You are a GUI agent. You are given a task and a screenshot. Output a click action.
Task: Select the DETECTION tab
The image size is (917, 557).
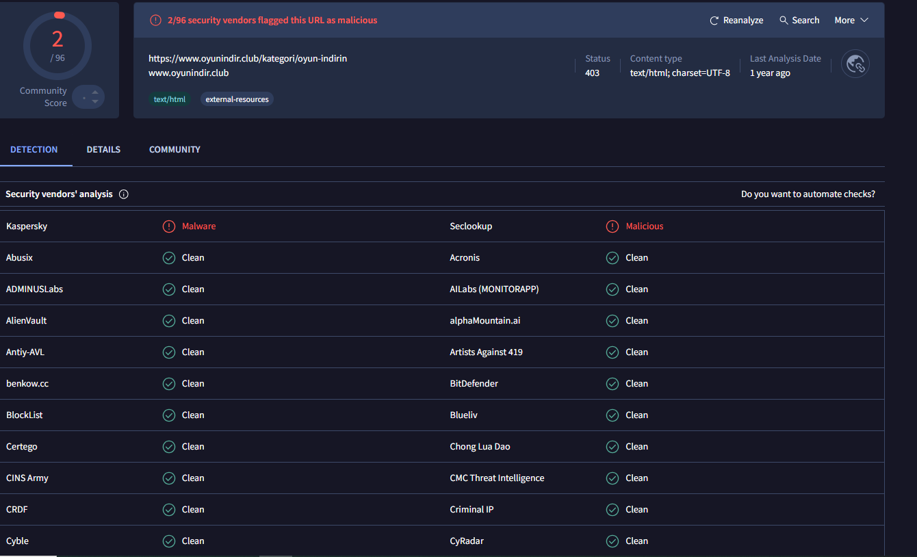point(34,150)
